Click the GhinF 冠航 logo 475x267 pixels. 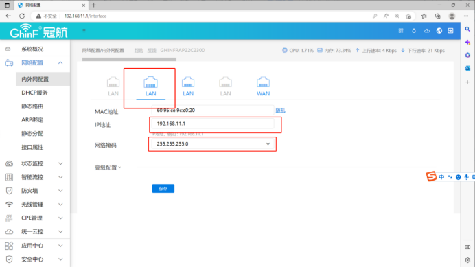[38, 31]
